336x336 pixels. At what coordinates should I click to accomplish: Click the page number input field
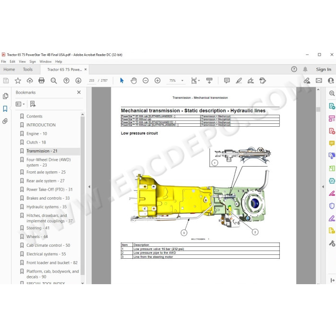click(x=92, y=81)
